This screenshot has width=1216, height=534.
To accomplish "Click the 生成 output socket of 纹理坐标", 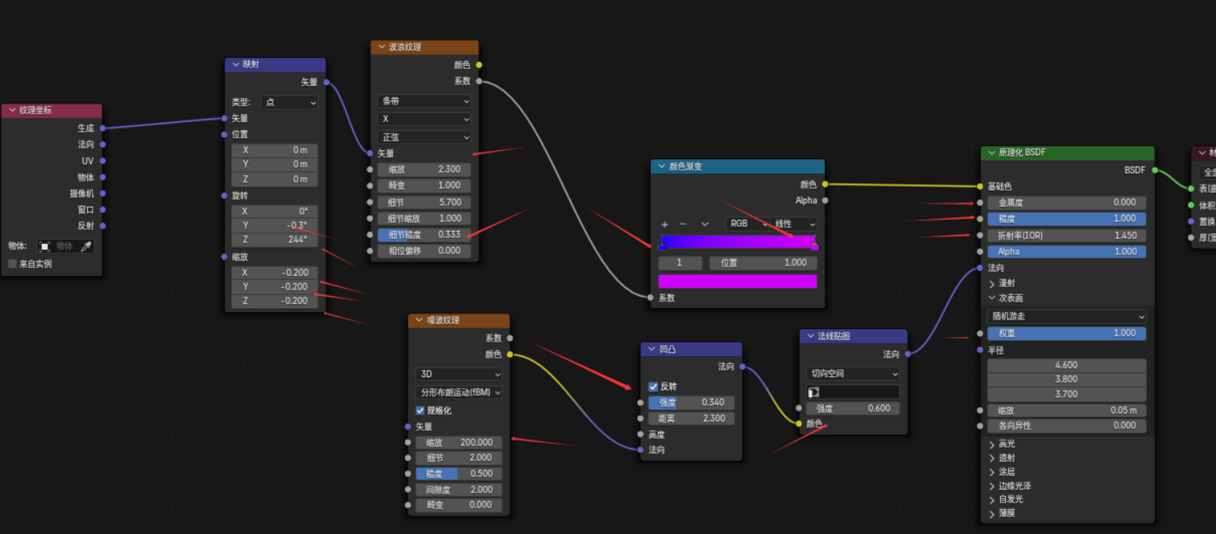I will point(102,128).
